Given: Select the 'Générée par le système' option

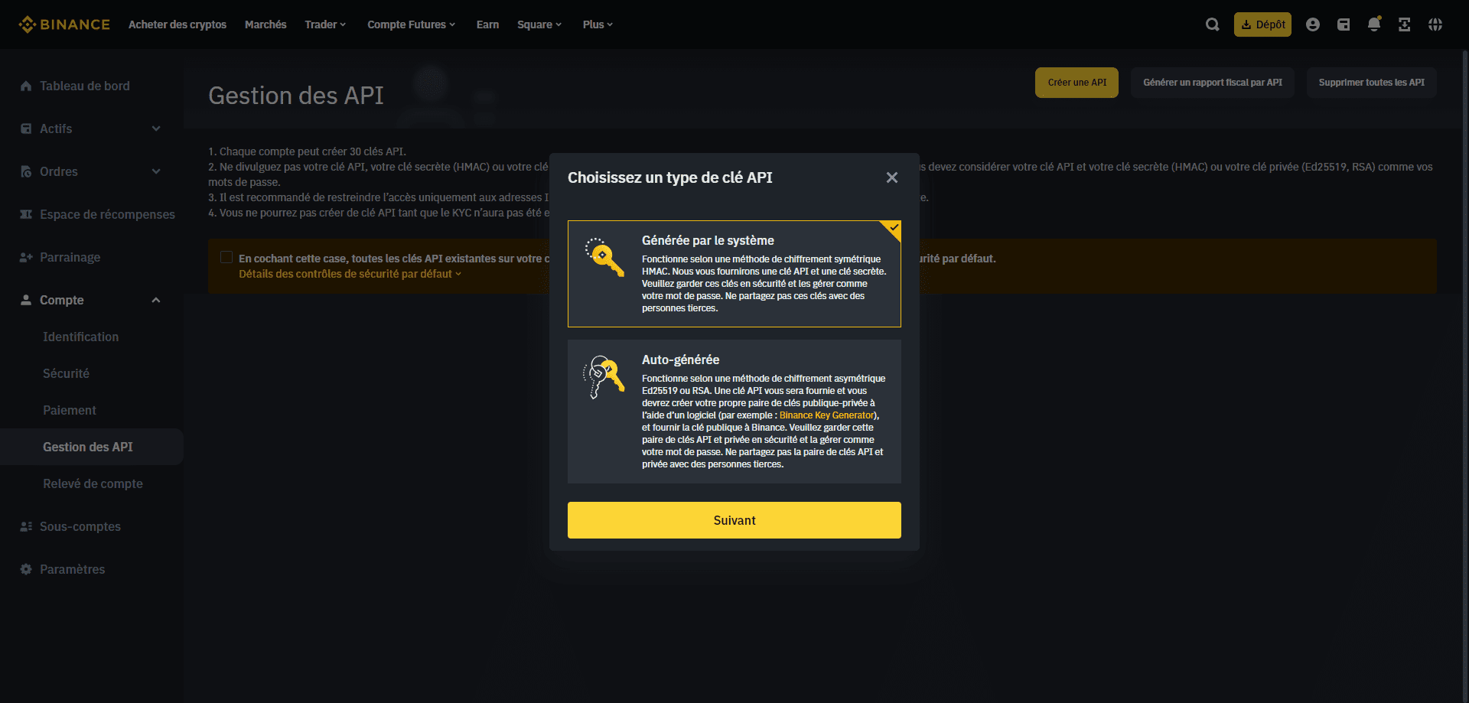Looking at the screenshot, I should coord(734,274).
